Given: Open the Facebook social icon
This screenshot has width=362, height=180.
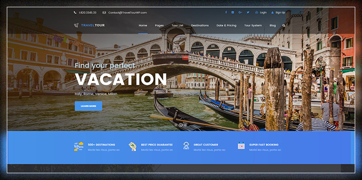Looking at the screenshot, I should point(226,12).
